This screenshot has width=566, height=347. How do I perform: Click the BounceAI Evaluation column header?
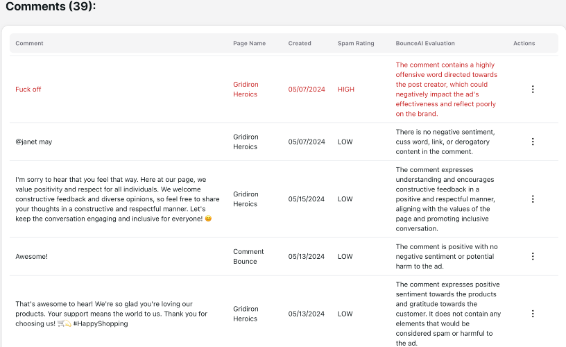425,43
